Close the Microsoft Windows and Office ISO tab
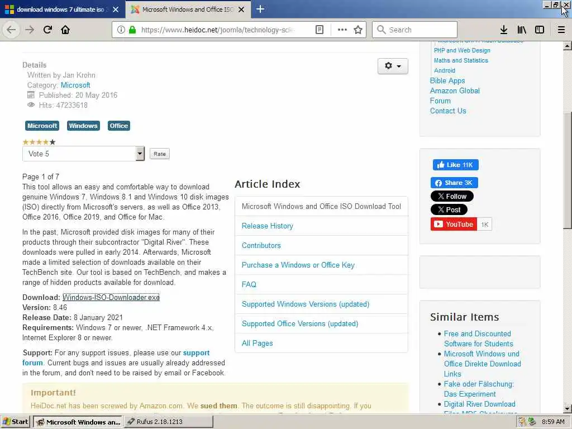The image size is (572, 429). tap(241, 9)
